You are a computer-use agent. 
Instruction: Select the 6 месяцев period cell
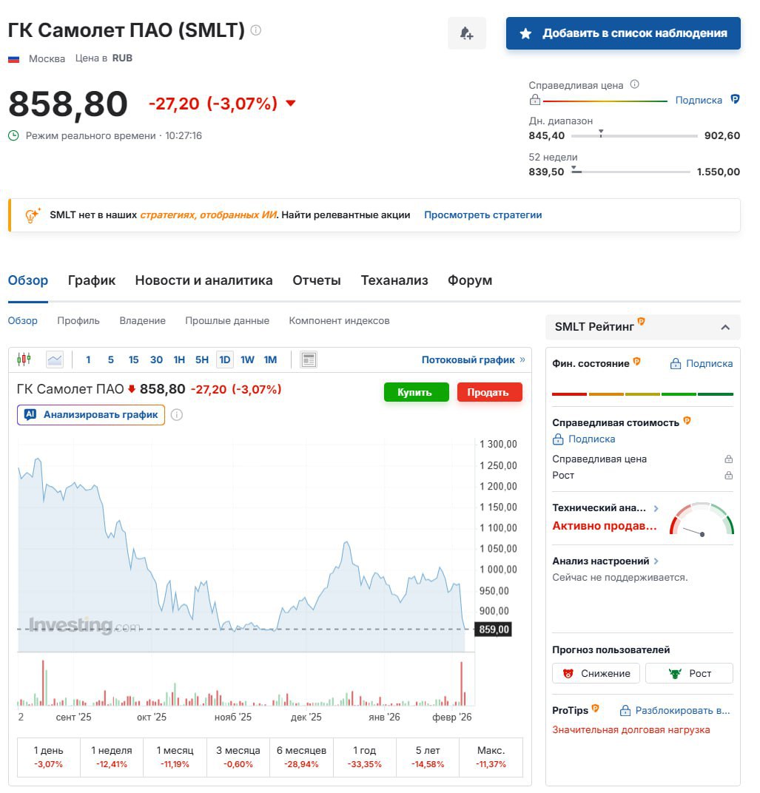click(301, 757)
